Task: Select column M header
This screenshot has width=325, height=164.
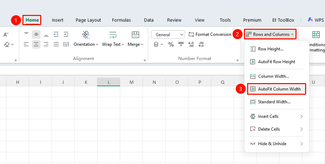Action: [132, 82]
